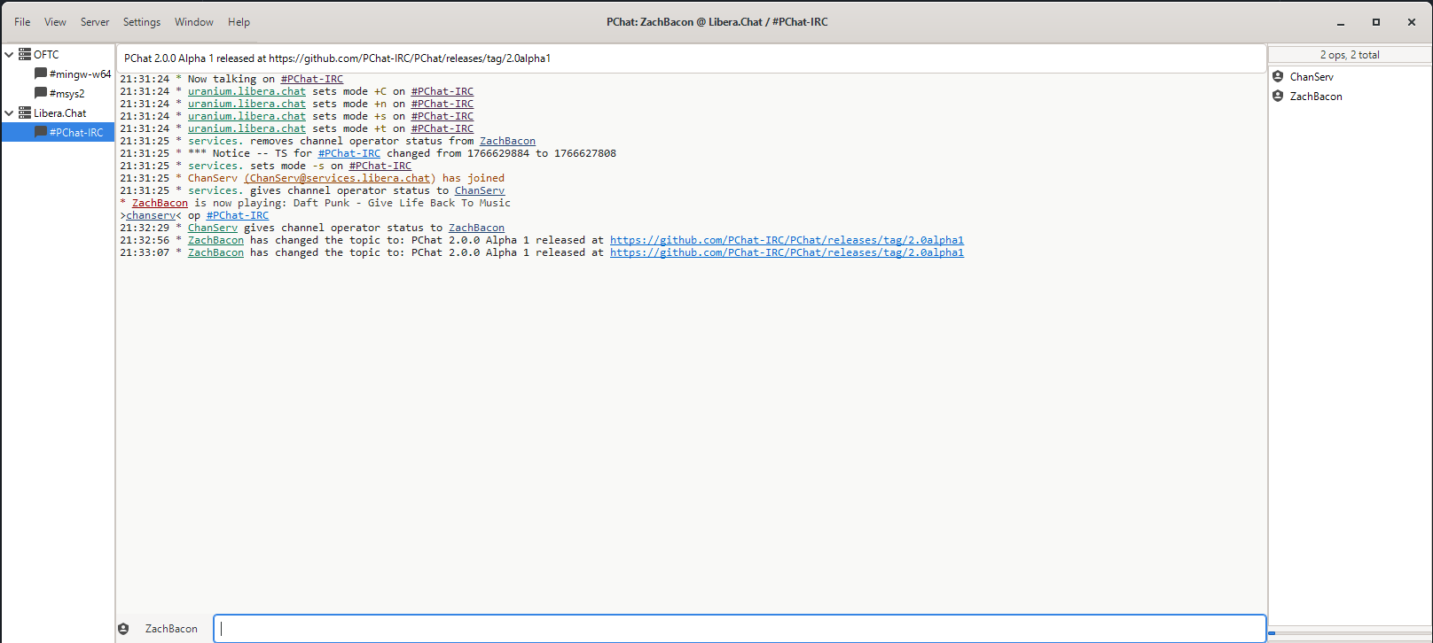Collapse the OFTC server tree
Screen dimensions: 1433x643
tap(10, 55)
